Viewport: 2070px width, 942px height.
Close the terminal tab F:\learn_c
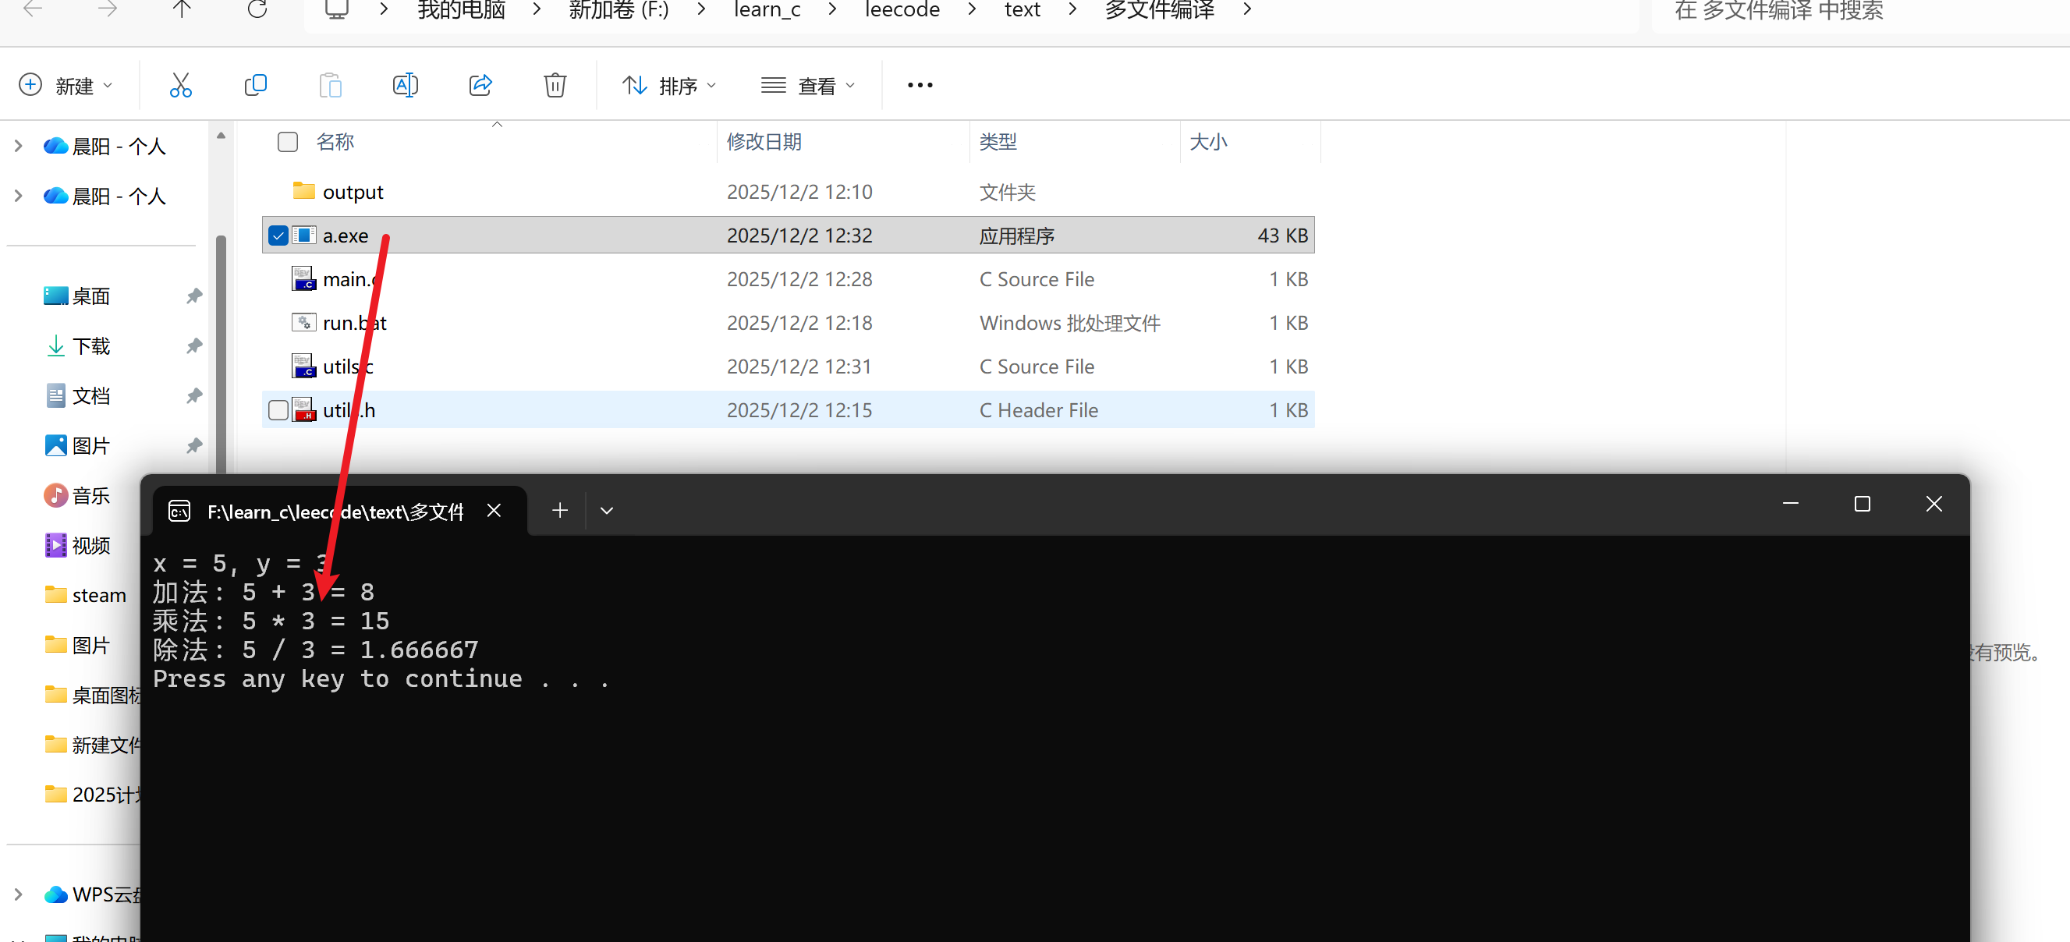[x=494, y=511]
